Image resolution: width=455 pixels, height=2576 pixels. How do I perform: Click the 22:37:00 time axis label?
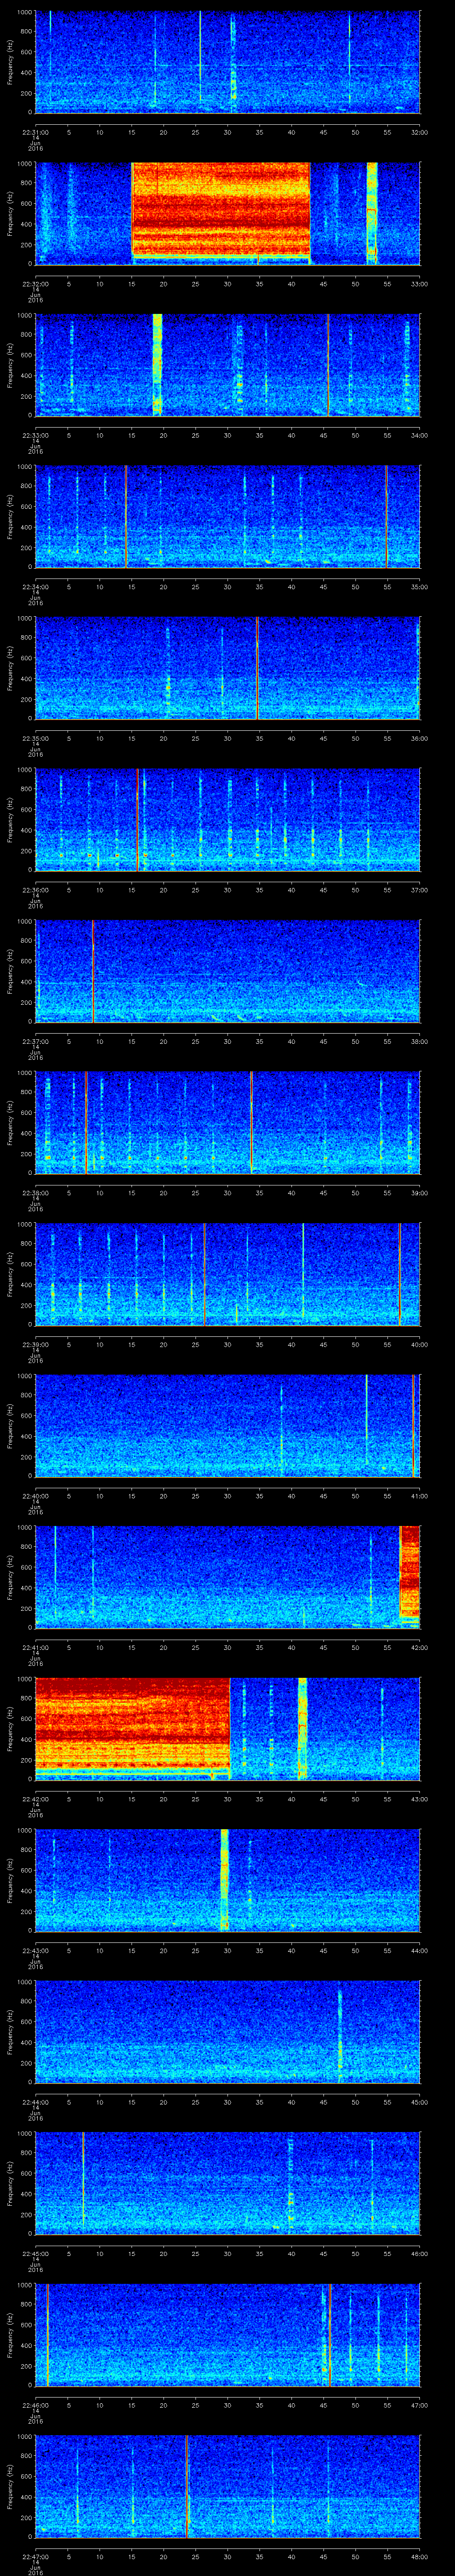click(35, 1041)
